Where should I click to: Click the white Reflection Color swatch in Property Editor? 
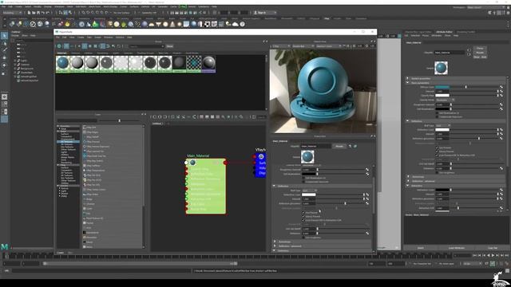[x=309, y=195]
